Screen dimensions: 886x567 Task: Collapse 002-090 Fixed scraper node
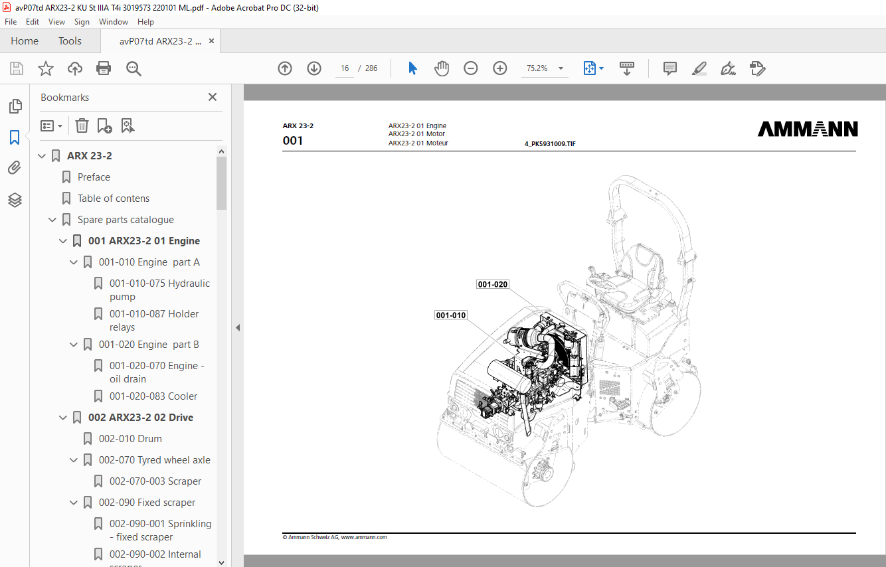(74, 503)
